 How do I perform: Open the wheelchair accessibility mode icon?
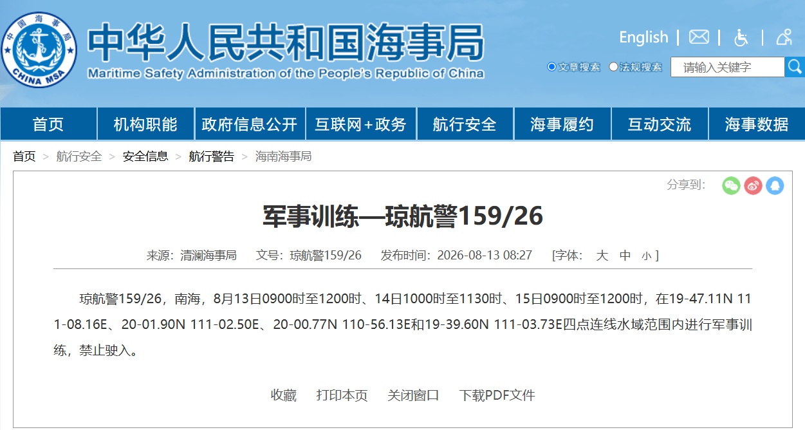[x=741, y=37]
